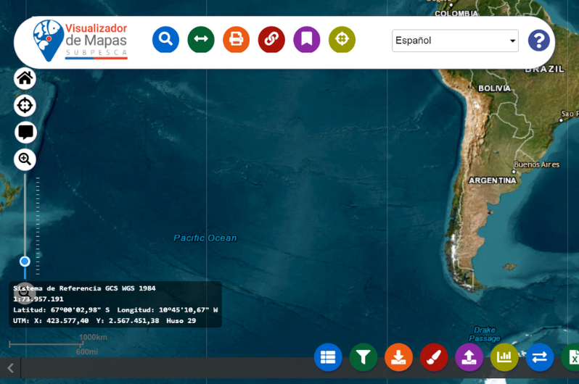The image size is (579, 384).
Task: Open the purple bookmarks icon
Action: click(x=307, y=39)
